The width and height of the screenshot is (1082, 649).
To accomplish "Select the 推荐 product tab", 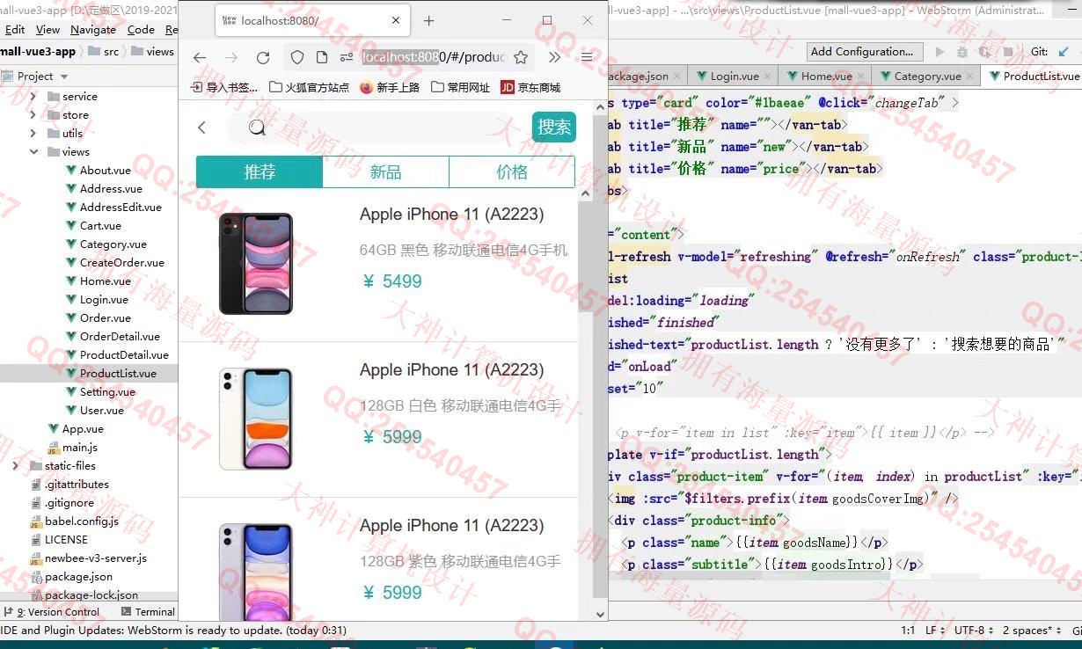I will [x=260, y=172].
